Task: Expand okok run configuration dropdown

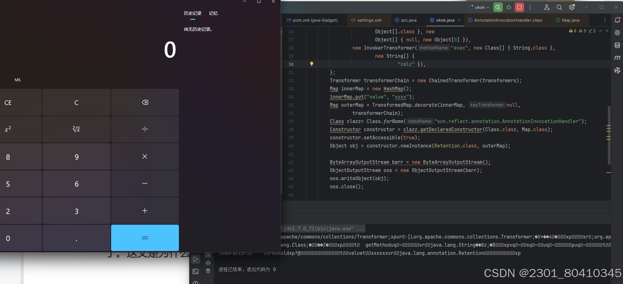Action: pos(479,7)
